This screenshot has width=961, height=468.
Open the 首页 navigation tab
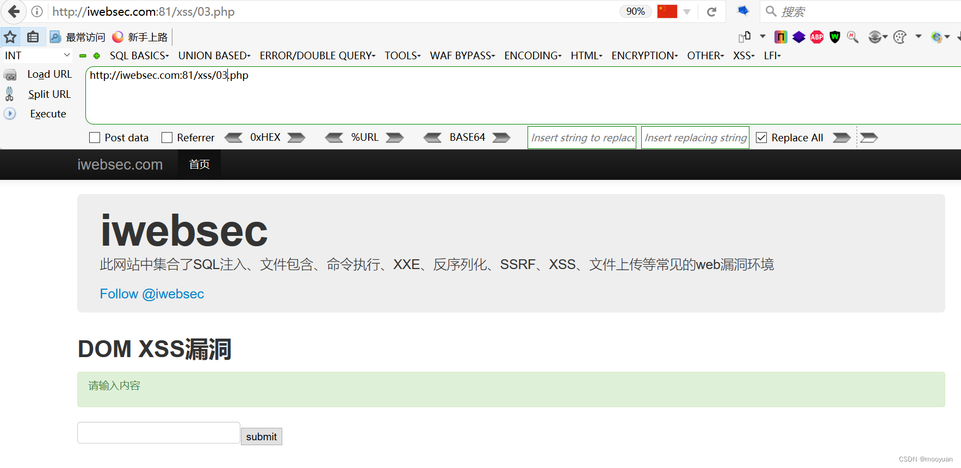coord(199,164)
